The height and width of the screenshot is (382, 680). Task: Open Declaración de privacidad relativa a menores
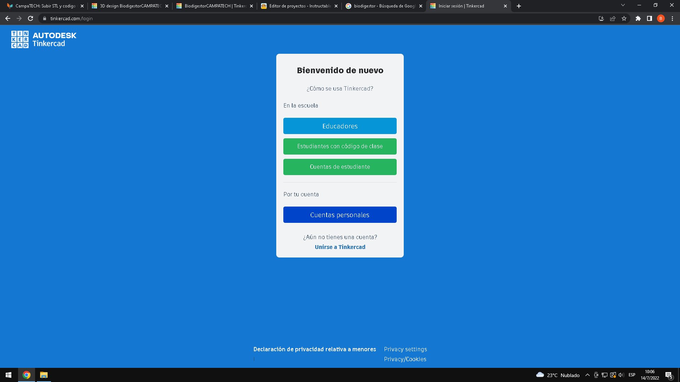[x=314, y=349]
